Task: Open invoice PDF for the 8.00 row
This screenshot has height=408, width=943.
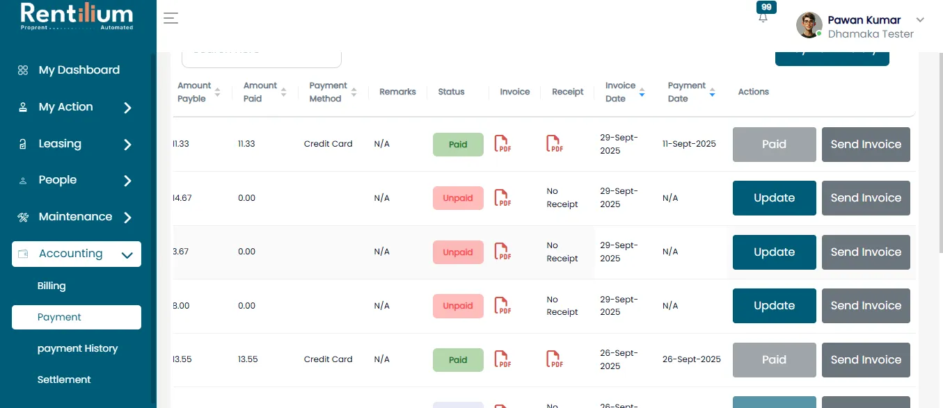Action: tap(502, 306)
